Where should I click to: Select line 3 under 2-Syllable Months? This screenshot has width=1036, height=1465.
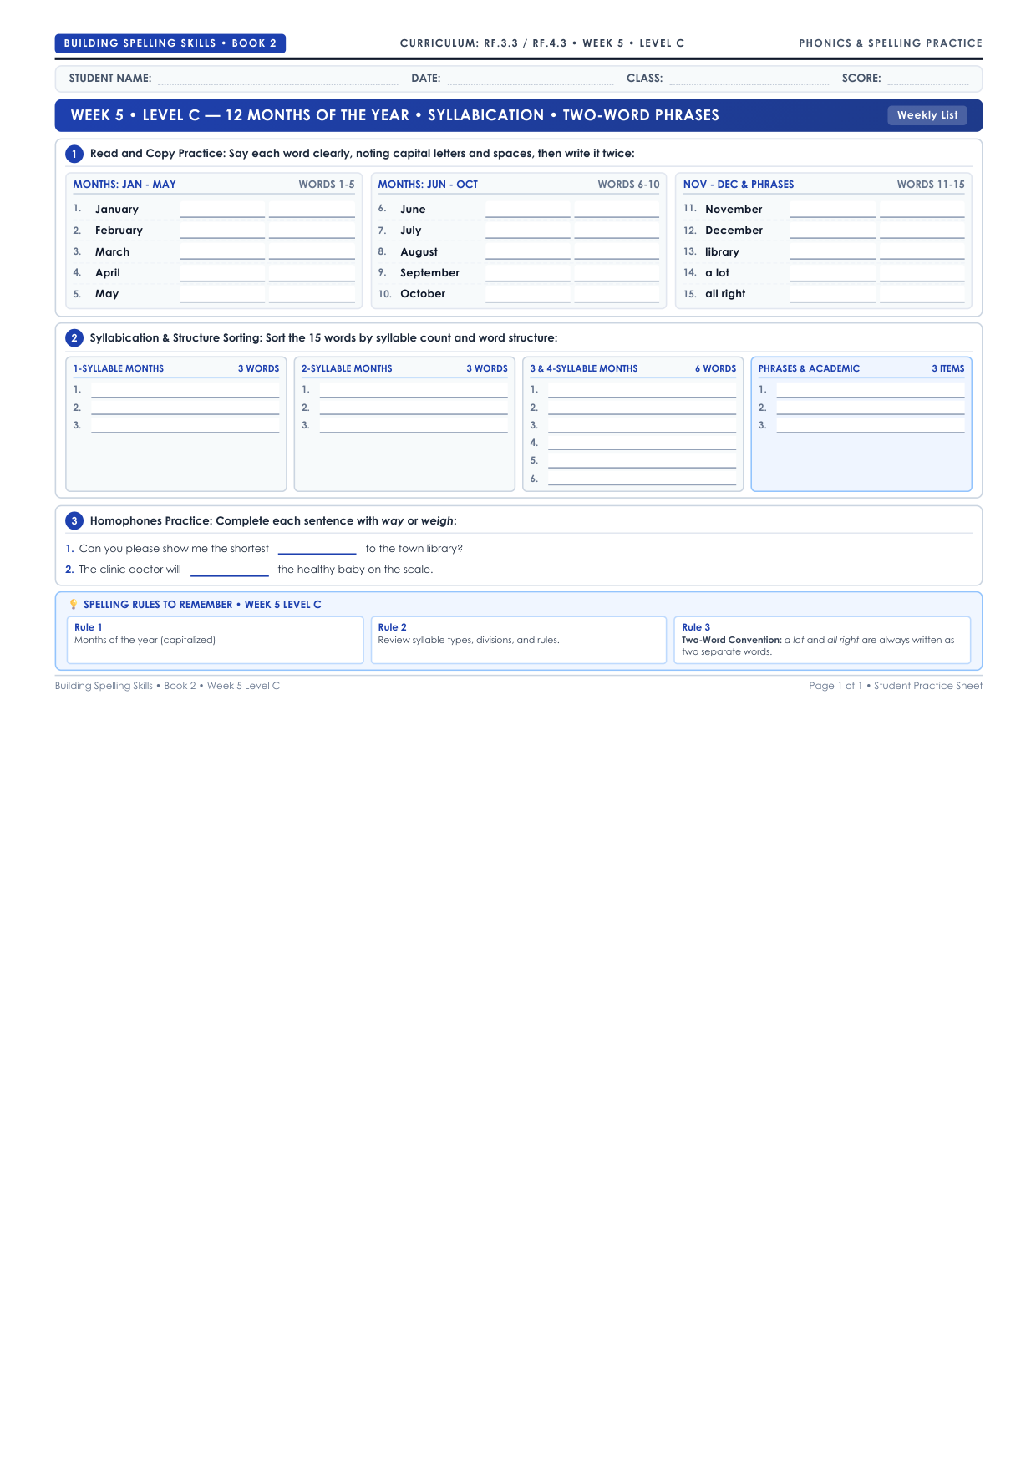coord(414,426)
